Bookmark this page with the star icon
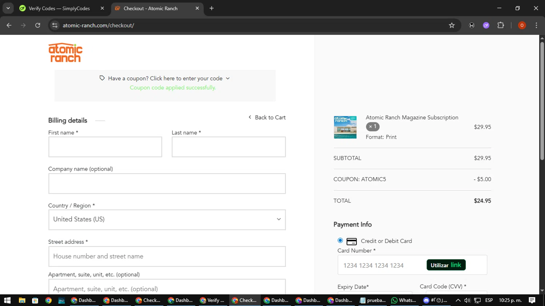The width and height of the screenshot is (545, 306). tap(452, 25)
